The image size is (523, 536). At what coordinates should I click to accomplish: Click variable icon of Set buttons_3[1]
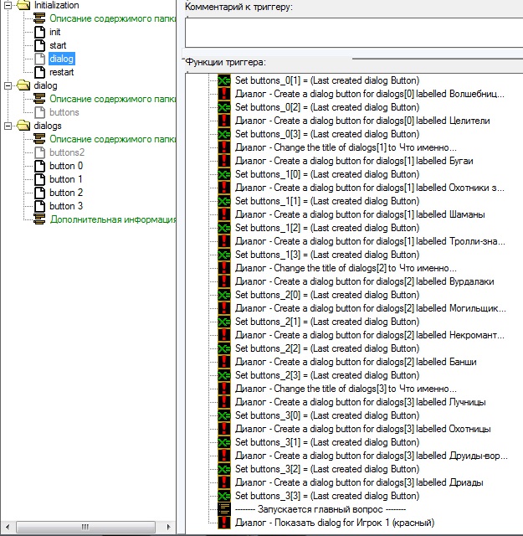click(224, 442)
